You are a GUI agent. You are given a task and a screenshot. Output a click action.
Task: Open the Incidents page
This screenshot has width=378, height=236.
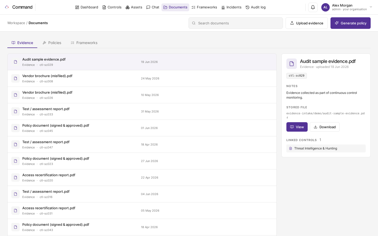(231, 7)
